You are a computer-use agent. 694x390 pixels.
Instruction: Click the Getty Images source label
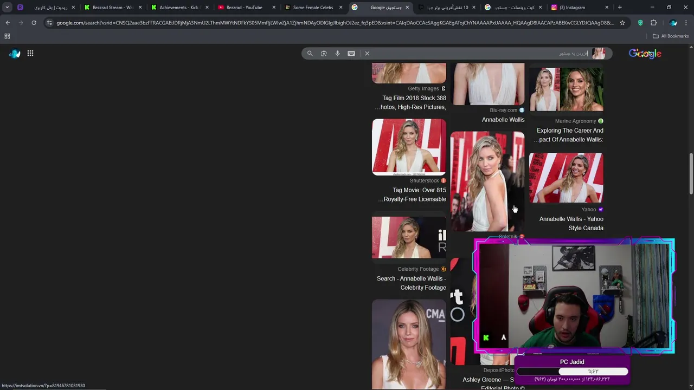point(423,88)
